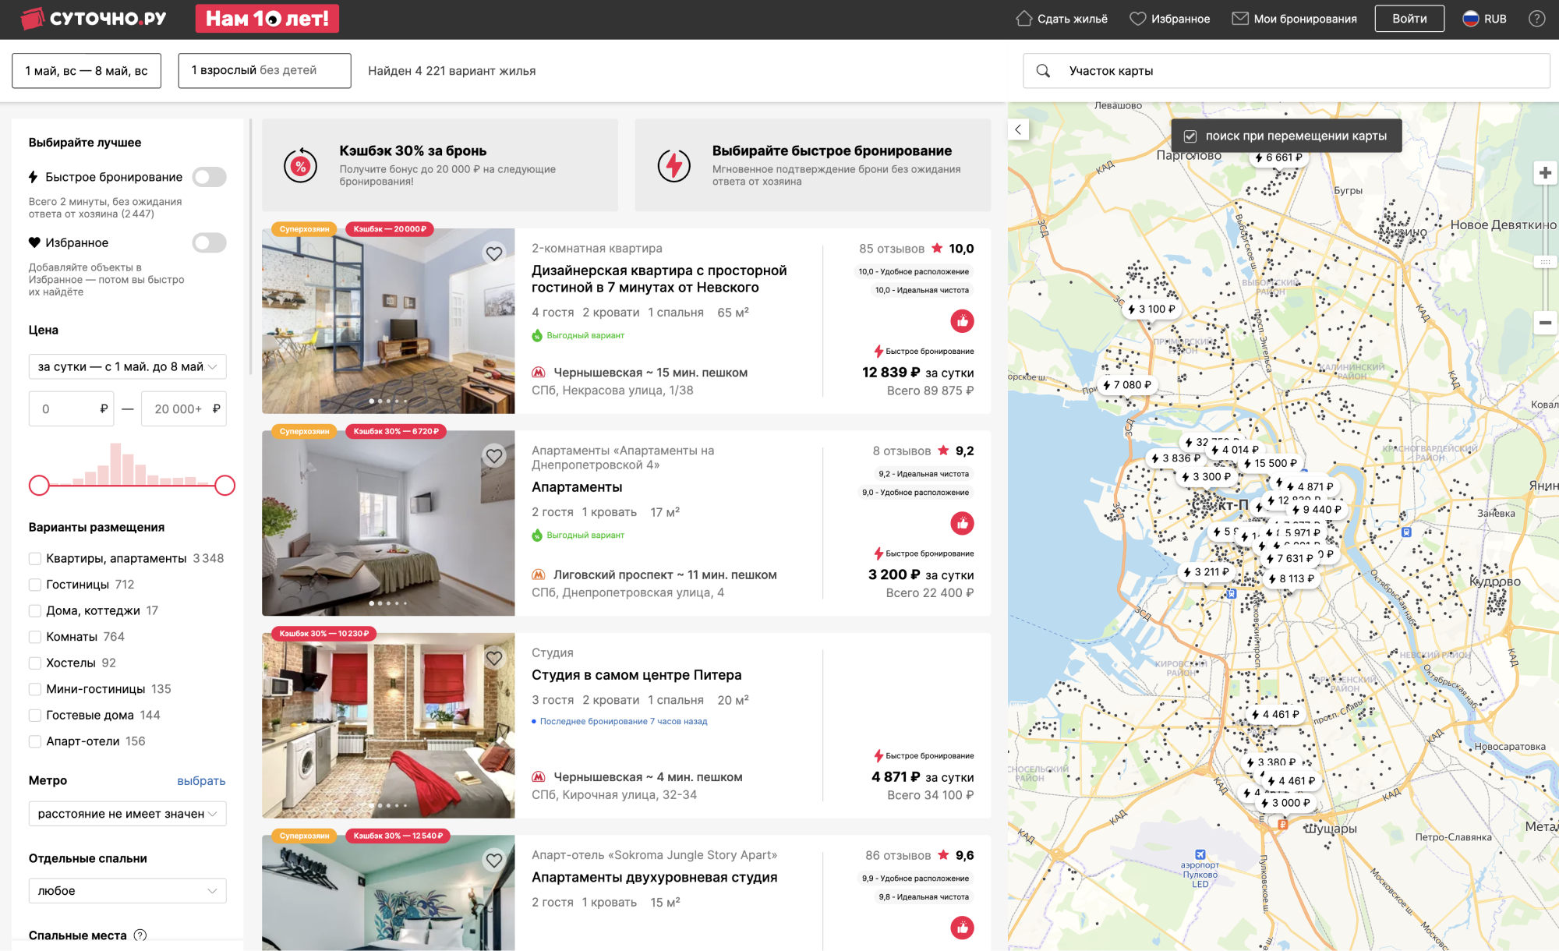This screenshot has width=1559, height=951.
Task: Check Гостевые дома checkbox
Action: tap(35, 715)
